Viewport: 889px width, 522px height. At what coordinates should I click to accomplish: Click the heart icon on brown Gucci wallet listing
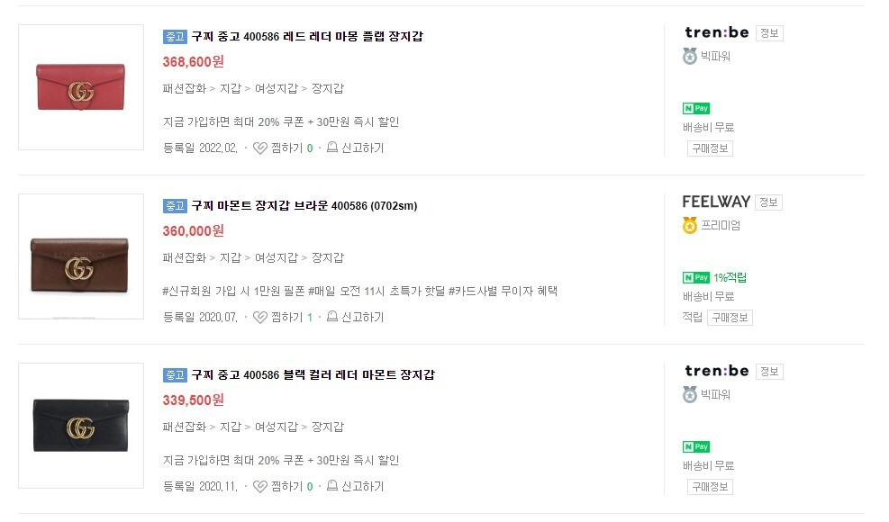point(259,317)
